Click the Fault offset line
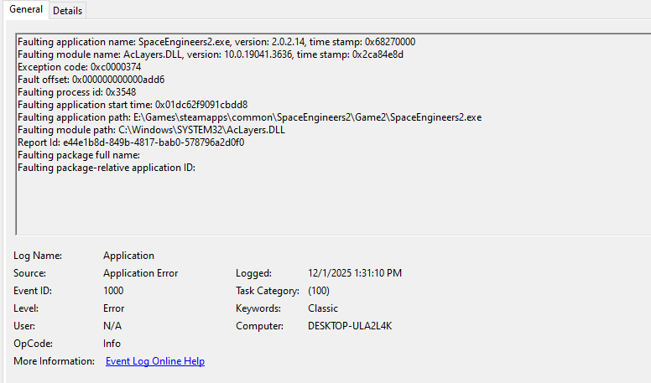This screenshot has width=651, height=383. tap(91, 80)
